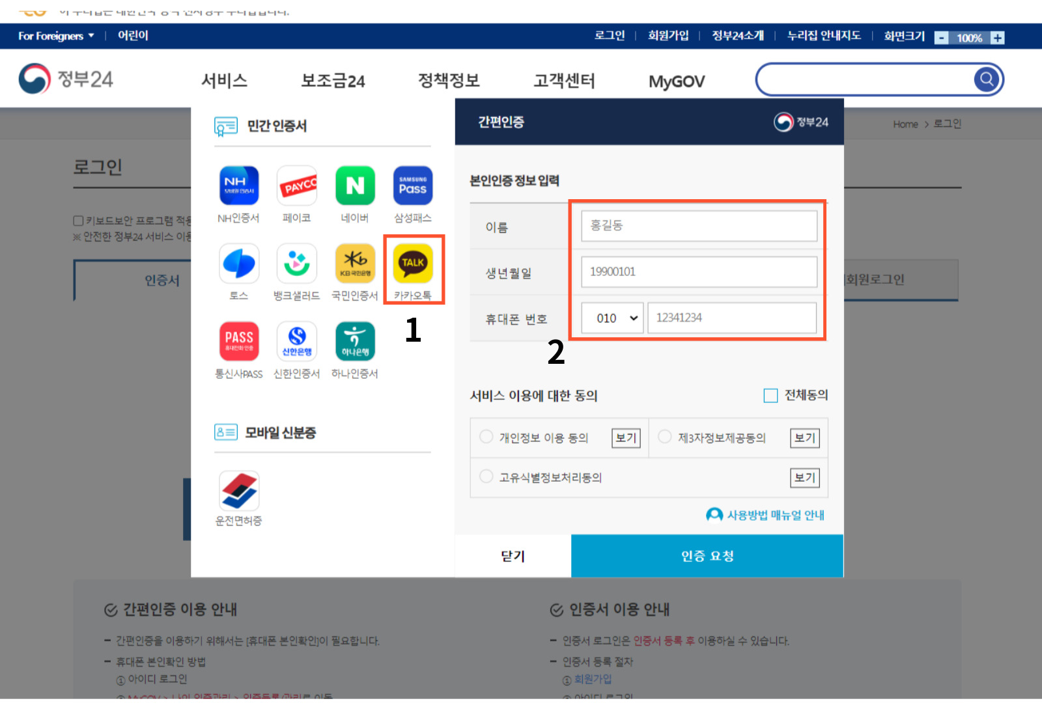Switch to the 인증서 login tab
Screen dimensions: 1042x716
pos(162,281)
